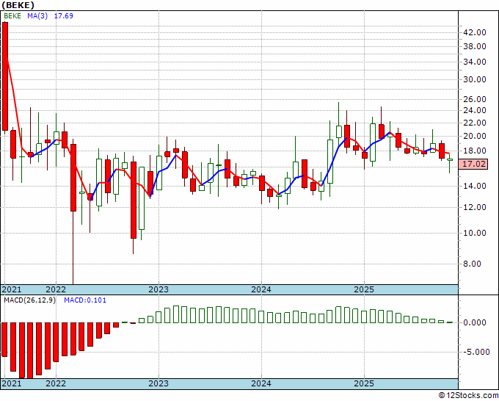Viewport: 499px width, 401px height.
Task: Click the MACD(26,12,9) indicator label
Action: point(29,300)
